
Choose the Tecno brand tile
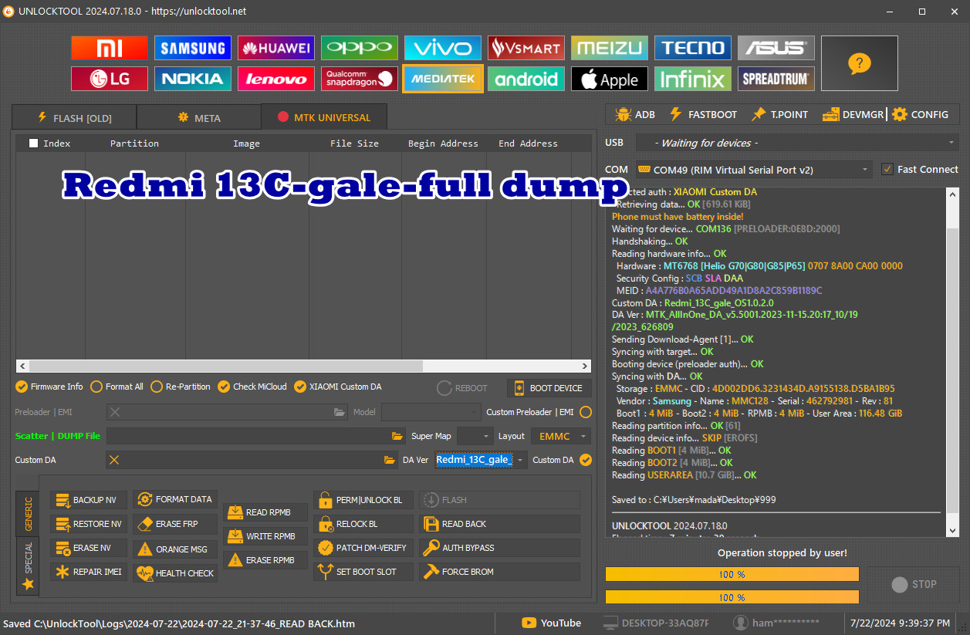pyautogui.click(x=693, y=48)
